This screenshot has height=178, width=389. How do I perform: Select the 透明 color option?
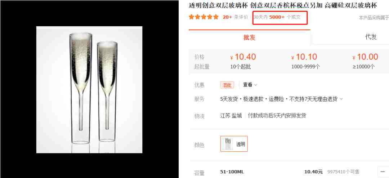[234, 144]
